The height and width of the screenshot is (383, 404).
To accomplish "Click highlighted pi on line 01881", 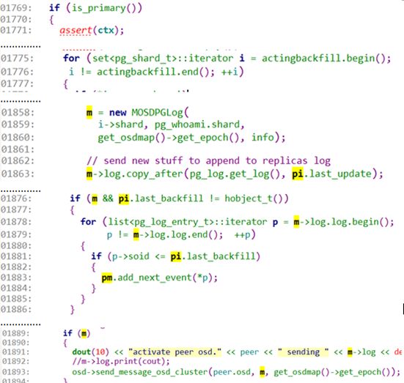I will 176,256.
